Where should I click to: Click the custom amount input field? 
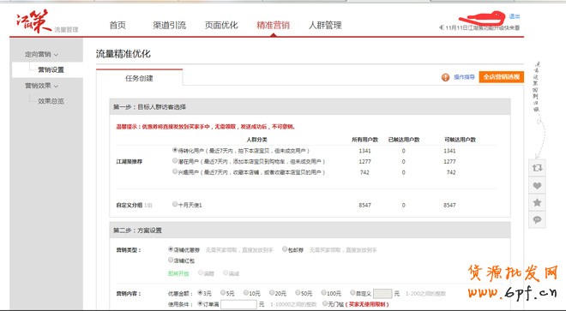click(x=382, y=293)
